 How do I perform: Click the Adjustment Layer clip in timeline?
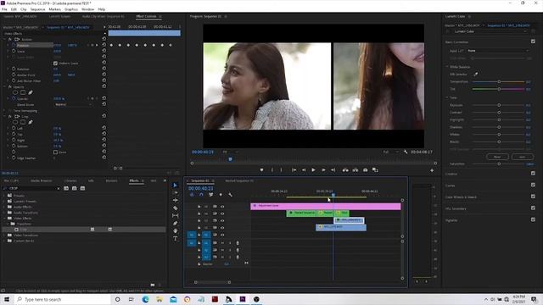tap(326, 206)
